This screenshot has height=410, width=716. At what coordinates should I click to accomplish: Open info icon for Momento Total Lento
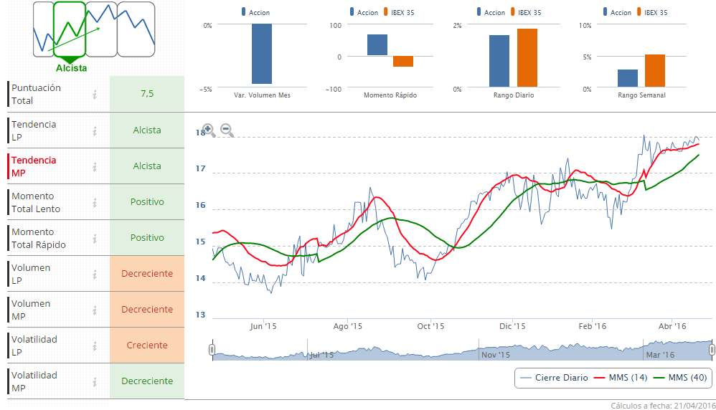click(95, 202)
